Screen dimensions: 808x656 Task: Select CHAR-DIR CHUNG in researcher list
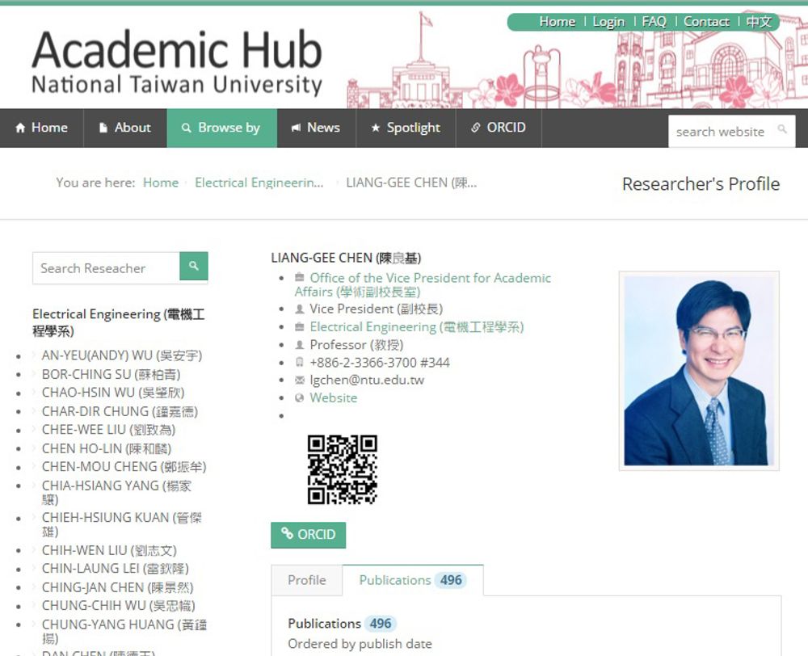tap(120, 411)
